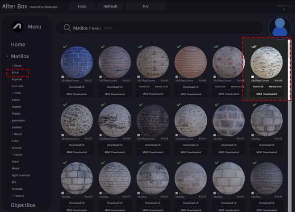Click Refresh in the top bar
This screenshot has height=212, width=295.
(110, 6)
